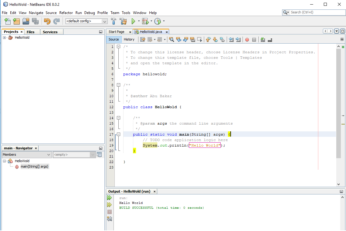Close the HelloWold.java tab

coord(167,32)
